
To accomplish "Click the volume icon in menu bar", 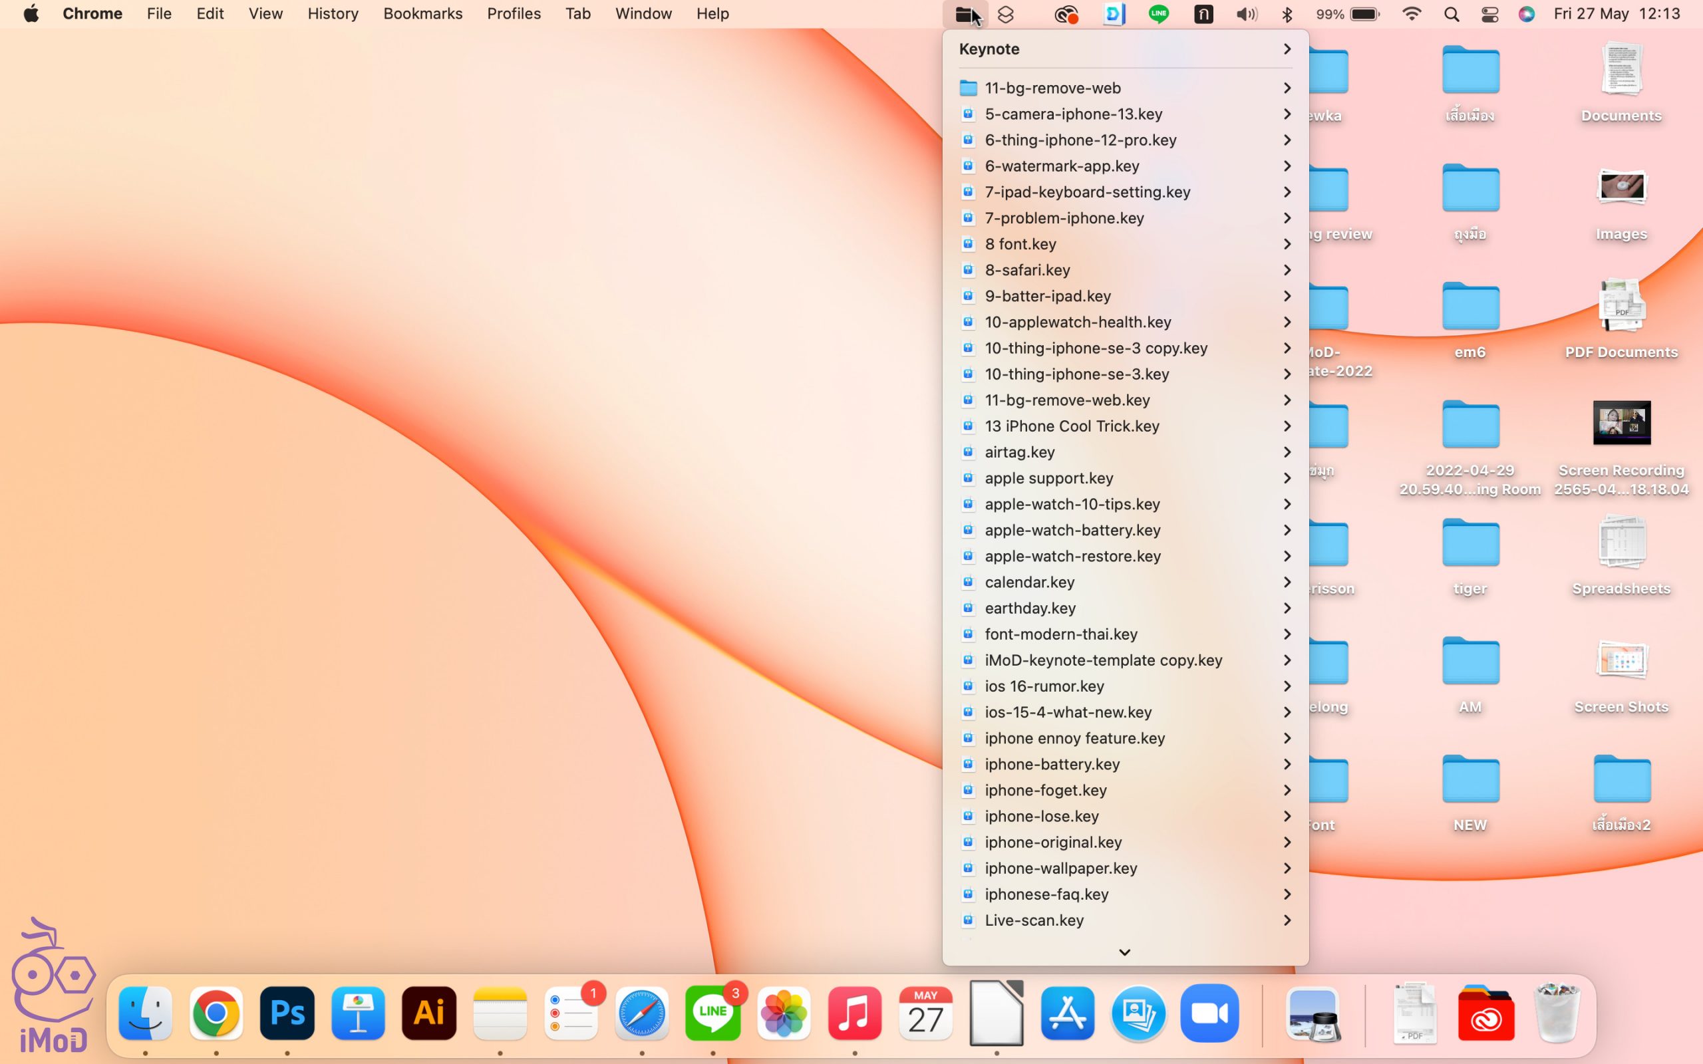I will point(1246,14).
